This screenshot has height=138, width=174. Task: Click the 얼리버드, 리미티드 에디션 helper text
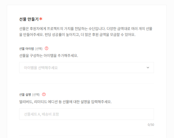point(65,101)
